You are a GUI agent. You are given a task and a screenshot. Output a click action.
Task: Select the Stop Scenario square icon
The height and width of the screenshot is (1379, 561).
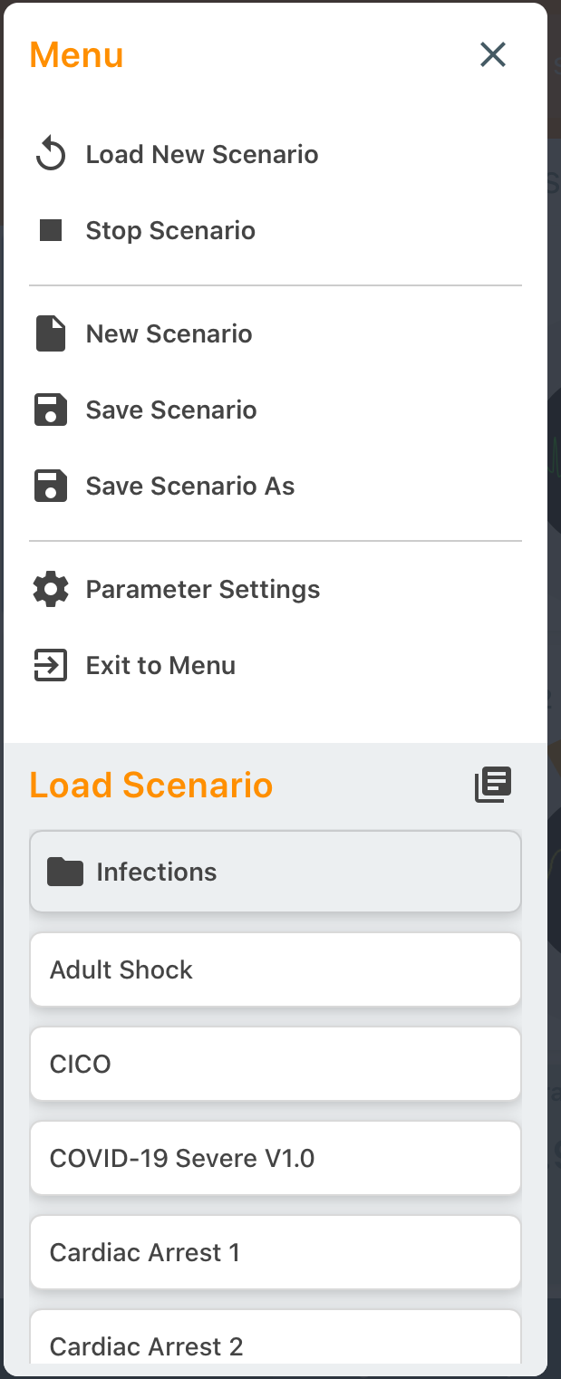pos(52,229)
